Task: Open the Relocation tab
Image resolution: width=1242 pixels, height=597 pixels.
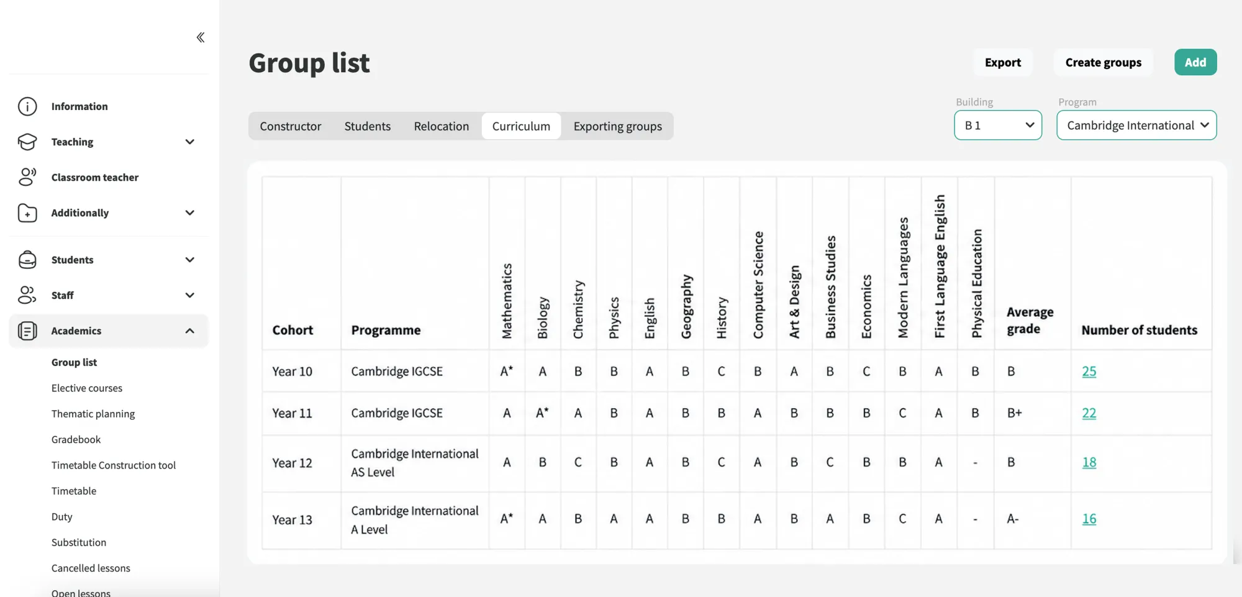Action: [x=442, y=126]
